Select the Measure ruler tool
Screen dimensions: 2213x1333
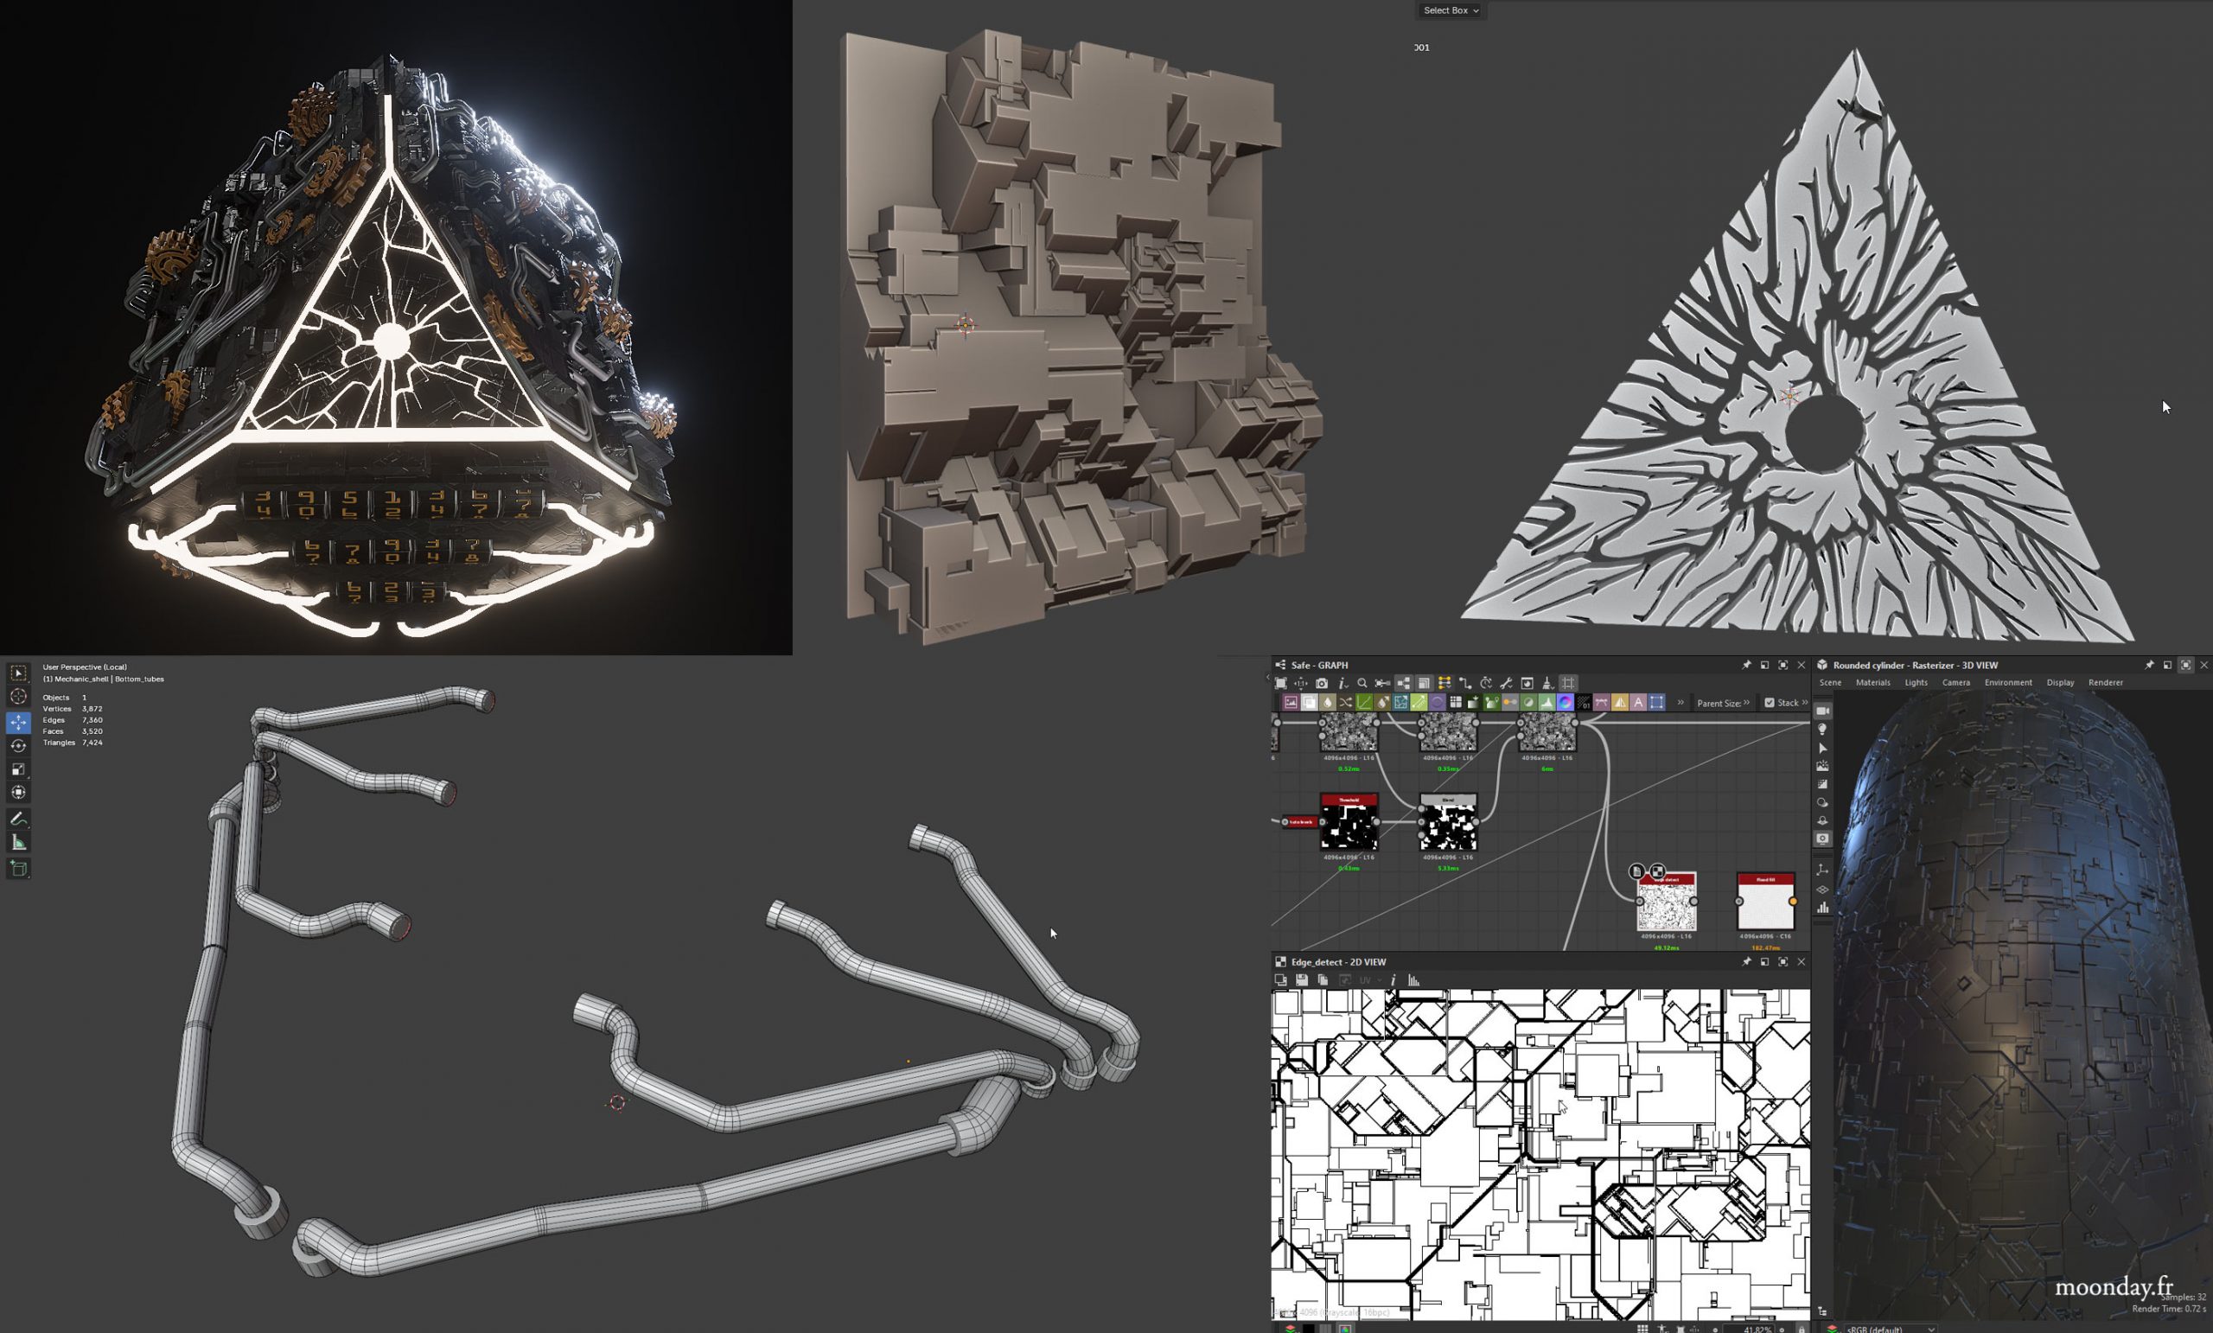click(18, 843)
